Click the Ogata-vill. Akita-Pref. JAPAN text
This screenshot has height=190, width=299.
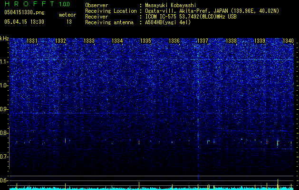pyautogui.click(x=186, y=11)
